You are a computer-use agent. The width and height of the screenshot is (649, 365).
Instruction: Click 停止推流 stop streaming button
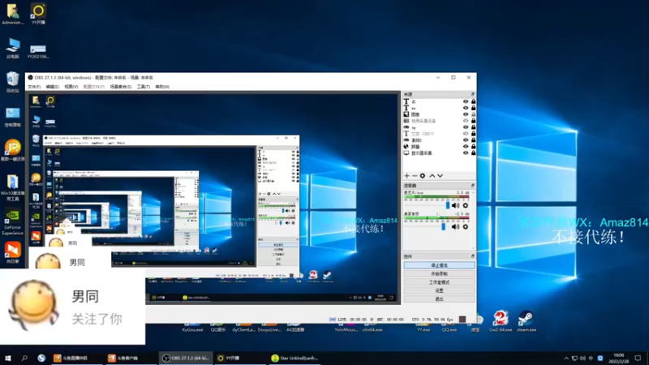439,265
